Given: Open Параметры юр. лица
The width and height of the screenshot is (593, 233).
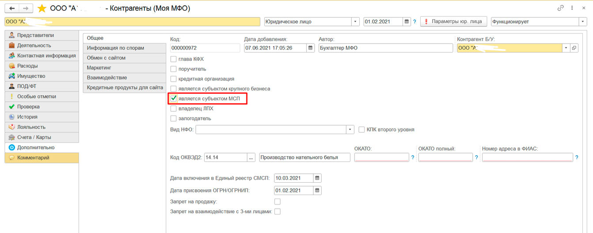Looking at the screenshot, I should click(453, 21).
